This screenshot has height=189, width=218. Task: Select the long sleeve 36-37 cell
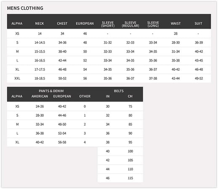coord(153,69)
